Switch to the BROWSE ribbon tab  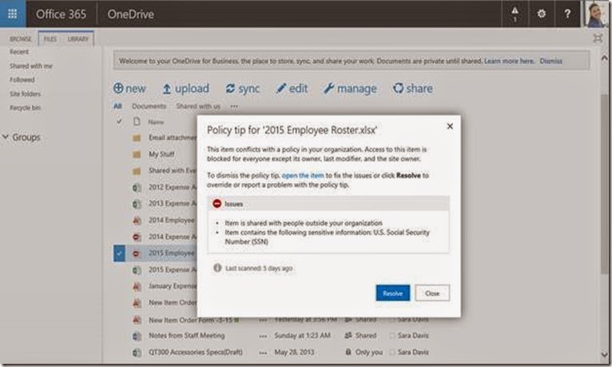(20, 39)
